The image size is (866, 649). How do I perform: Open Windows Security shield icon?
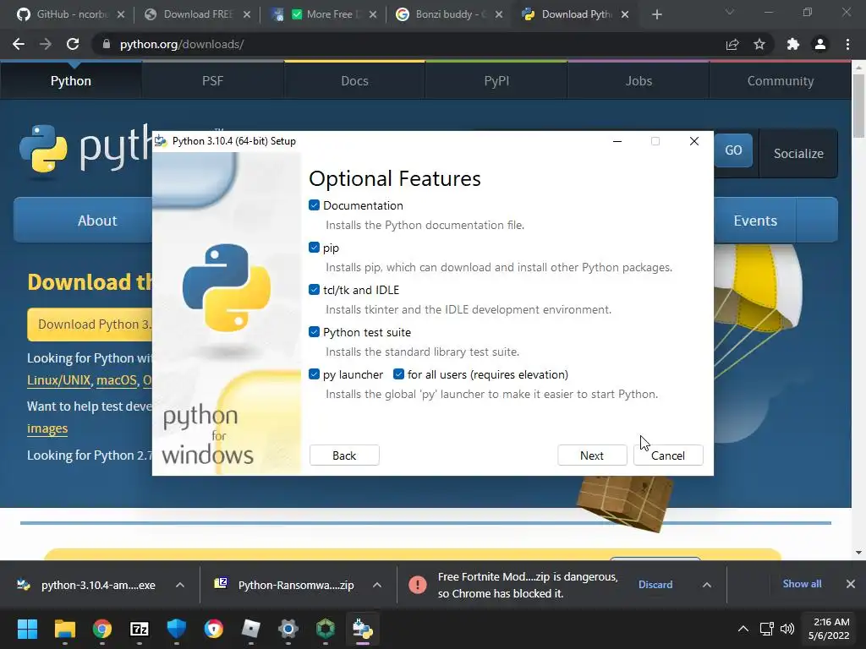[177, 629]
